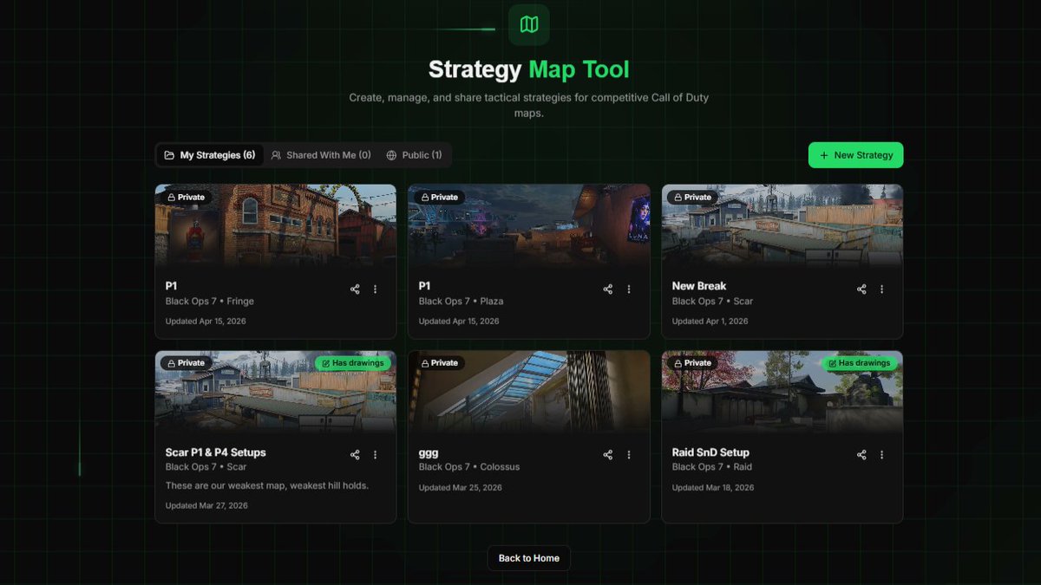Open the P1 Fringe map thumbnail
This screenshot has height=585, width=1041.
click(276, 225)
